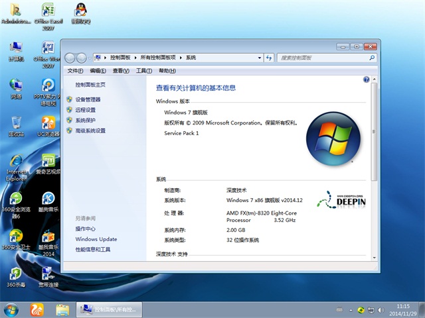Click the Show desktop strip
Image resolution: width=425 pixels, height=318 pixels.
point(422,310)
